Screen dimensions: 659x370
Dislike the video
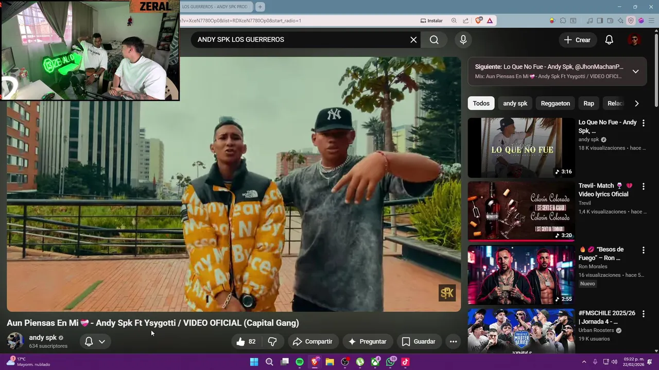(272, 341)
